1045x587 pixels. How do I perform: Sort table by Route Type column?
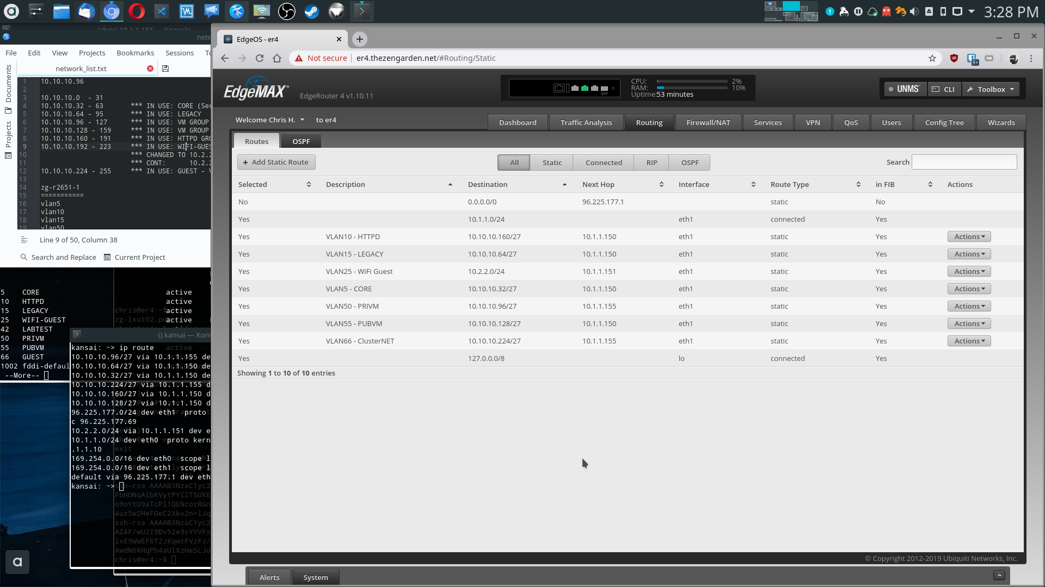pyautogui.click(x=815, y=184)
